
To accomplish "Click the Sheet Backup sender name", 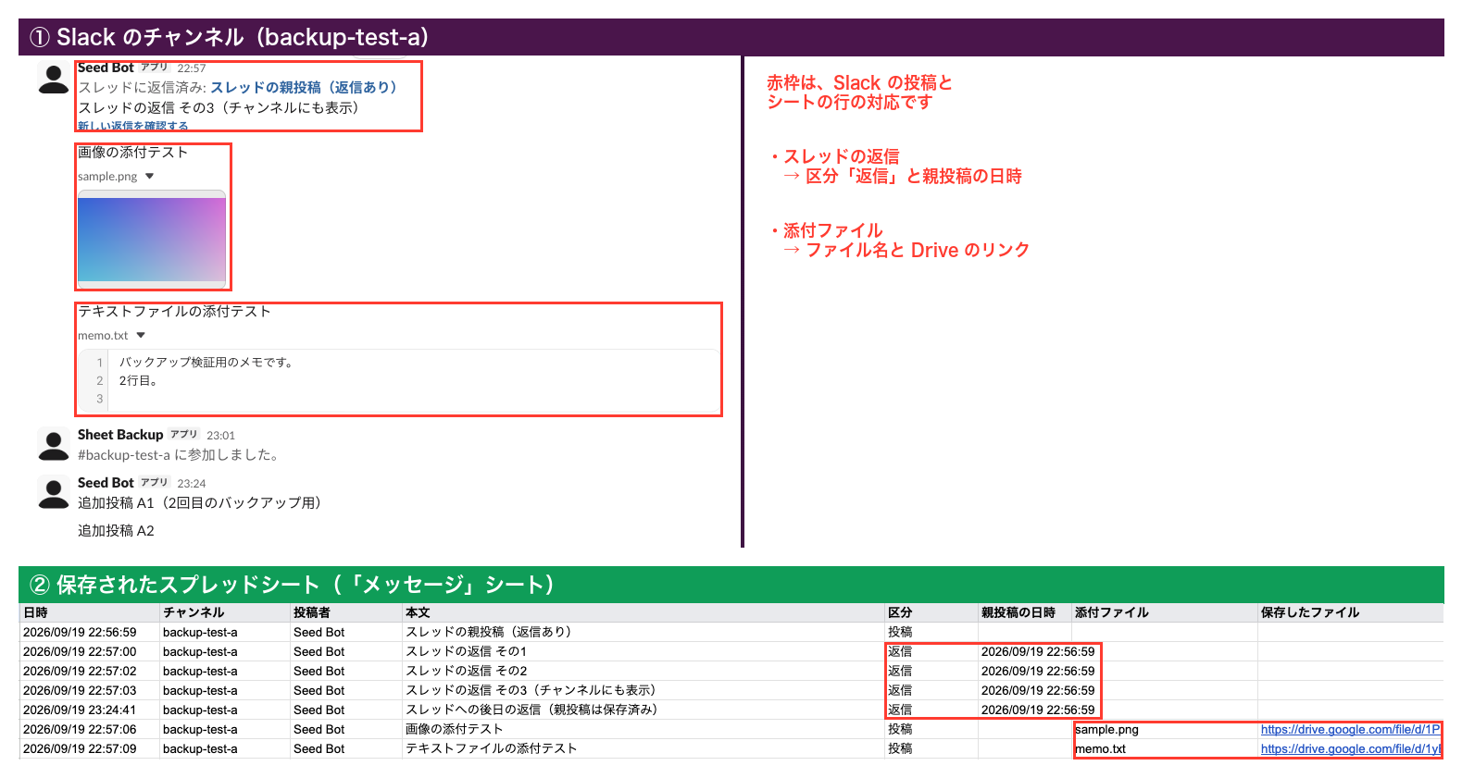I will click(120, 435).
